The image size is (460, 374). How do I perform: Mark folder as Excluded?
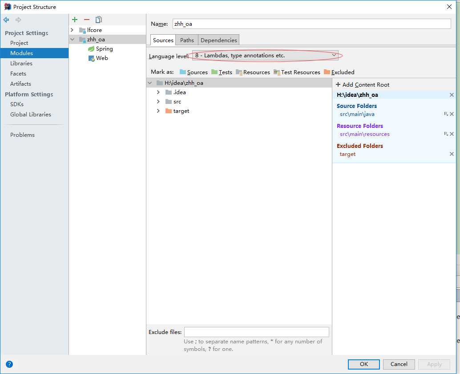click(339, 72)
